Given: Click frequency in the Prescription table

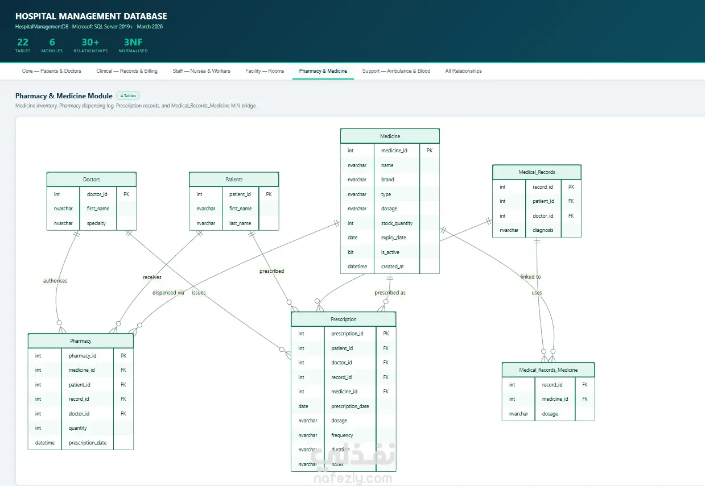Looking at the screenshot, I should click(x=342, y=435).
